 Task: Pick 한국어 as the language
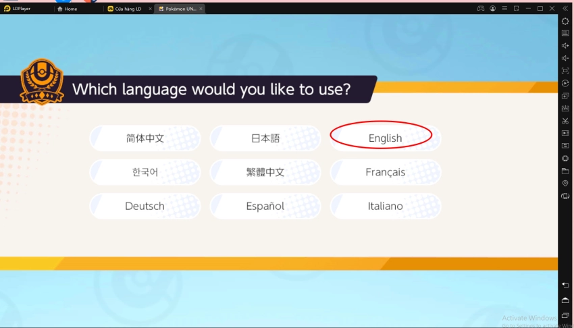145,172
